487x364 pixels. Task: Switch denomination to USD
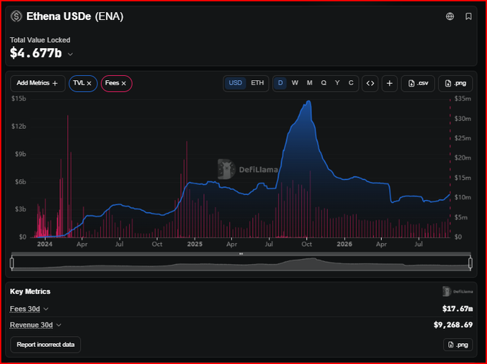click(x=235, y=83)
